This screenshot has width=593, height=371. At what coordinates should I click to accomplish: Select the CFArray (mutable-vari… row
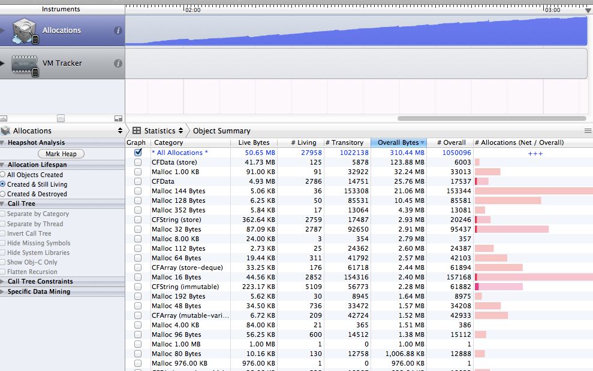point(359,315)
